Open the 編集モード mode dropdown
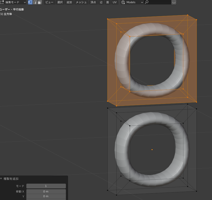 pyautogui.click(x=13, y=2)
